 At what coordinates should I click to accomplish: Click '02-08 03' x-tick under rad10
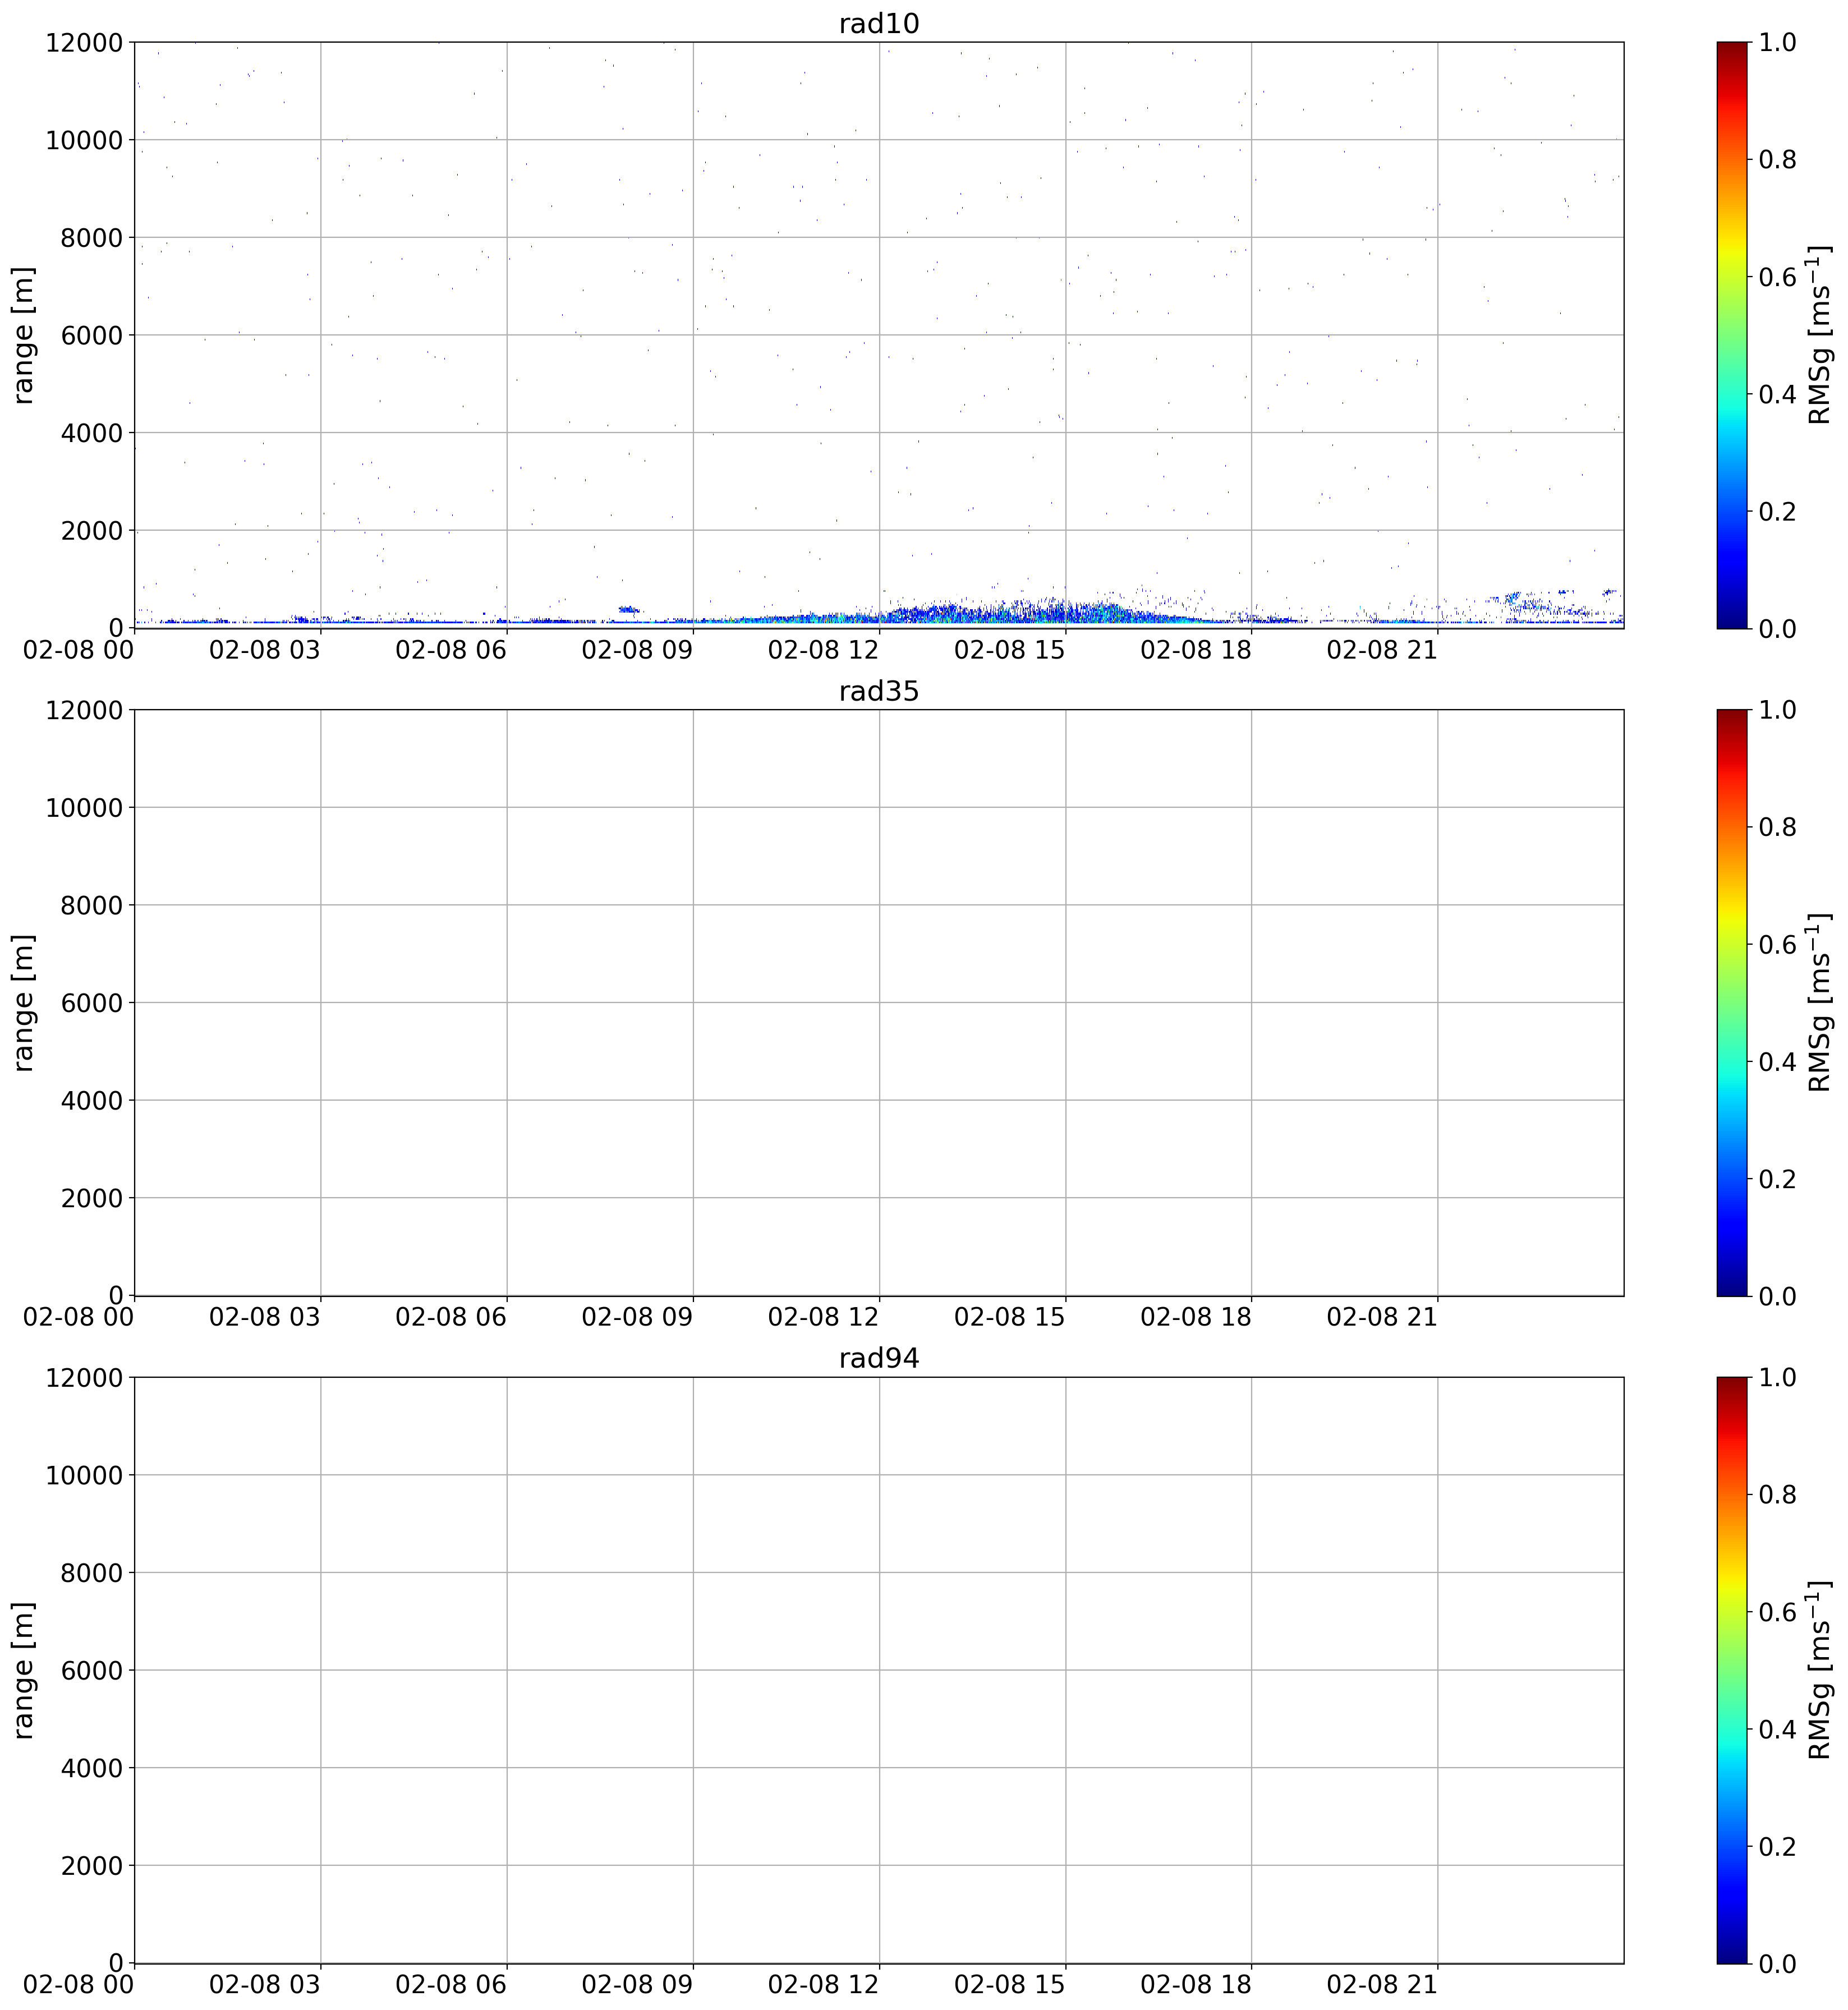click(x=265, y=650)
